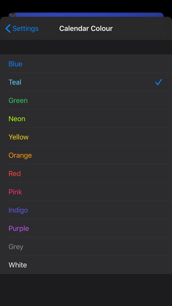Go back to Settings
The height and width of the screenshot is (306, 172).
coord(22,29)
